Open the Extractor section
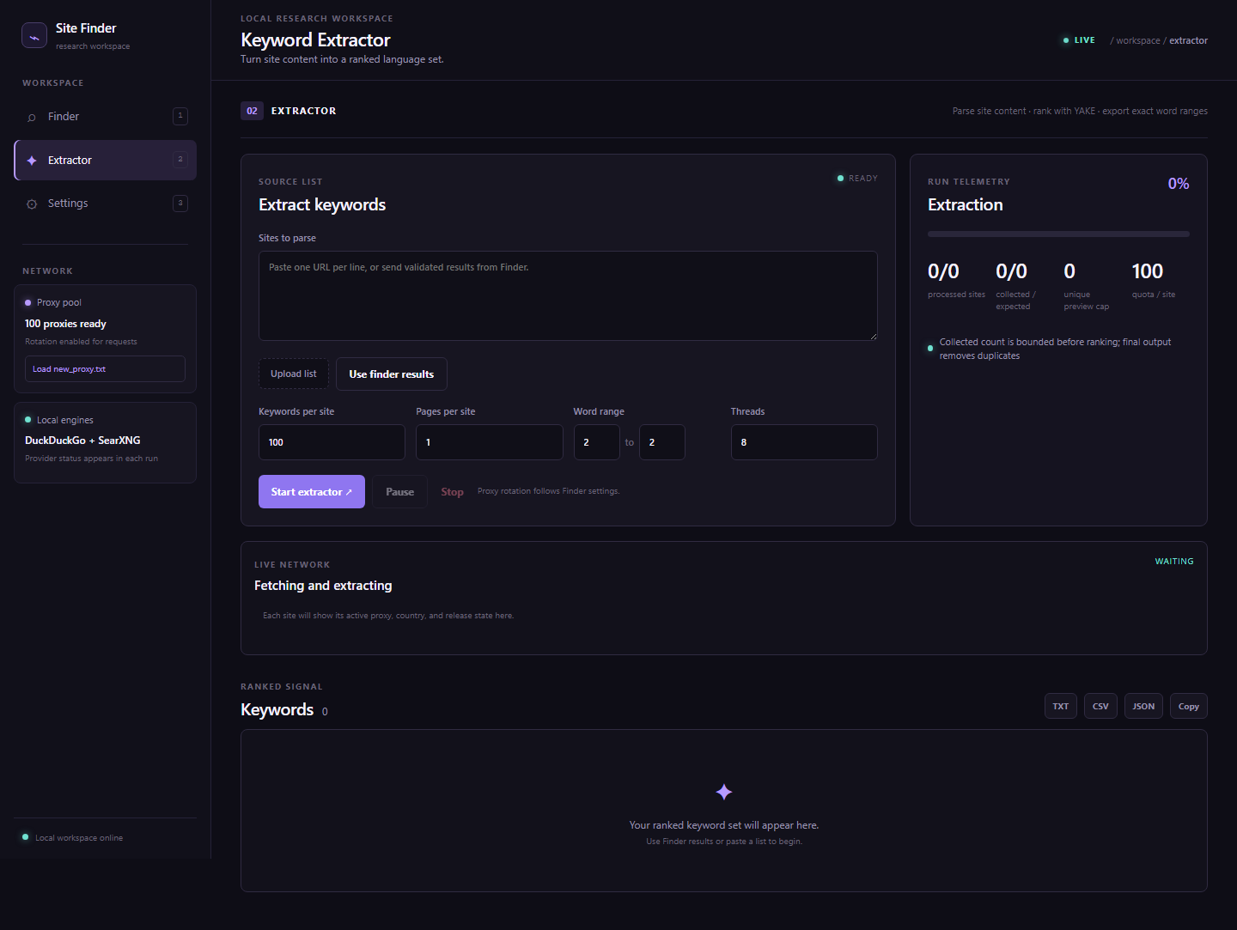1237x930 pixels. point(105,161)
